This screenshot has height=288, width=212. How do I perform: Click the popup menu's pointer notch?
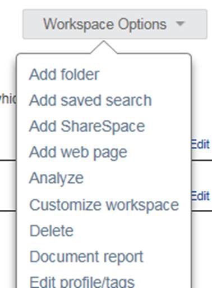point(104,47)
